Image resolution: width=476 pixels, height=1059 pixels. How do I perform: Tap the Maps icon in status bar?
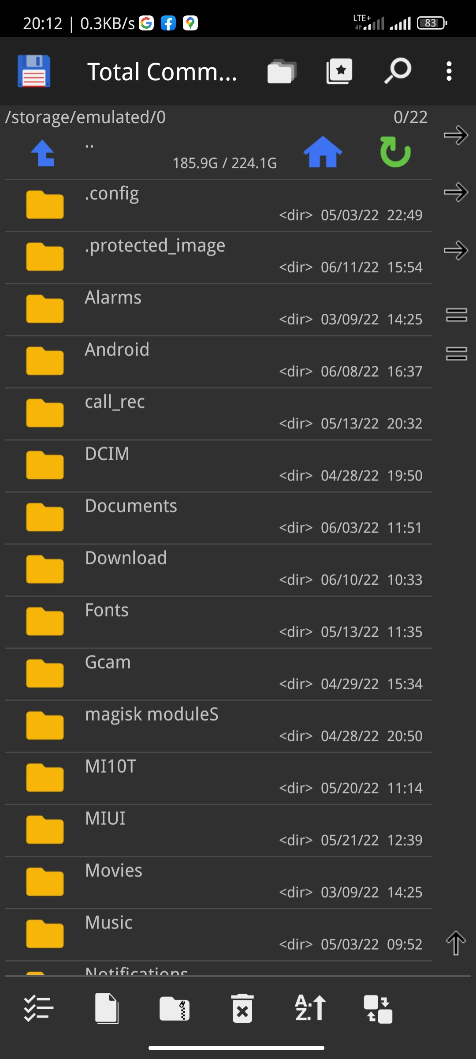pyautogui.click(x=190, y=23)
